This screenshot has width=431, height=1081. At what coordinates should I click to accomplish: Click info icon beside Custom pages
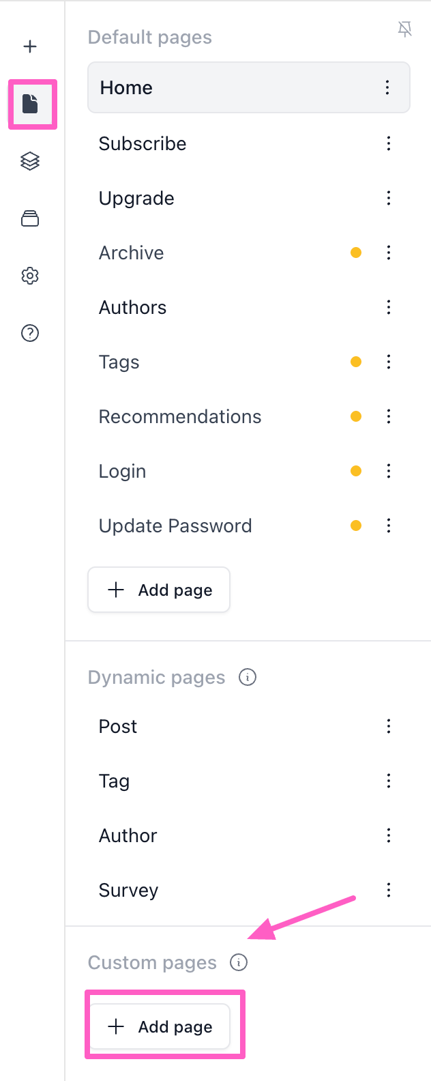(x=239, y=962)
